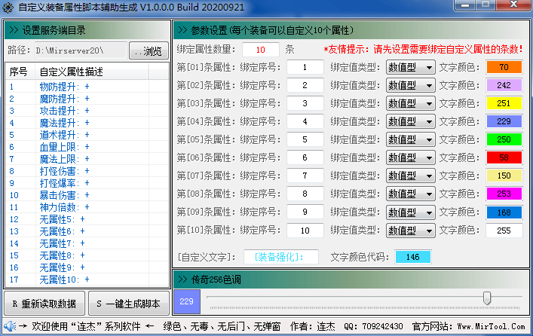Click the green color swatch 250

pos(504,139)
